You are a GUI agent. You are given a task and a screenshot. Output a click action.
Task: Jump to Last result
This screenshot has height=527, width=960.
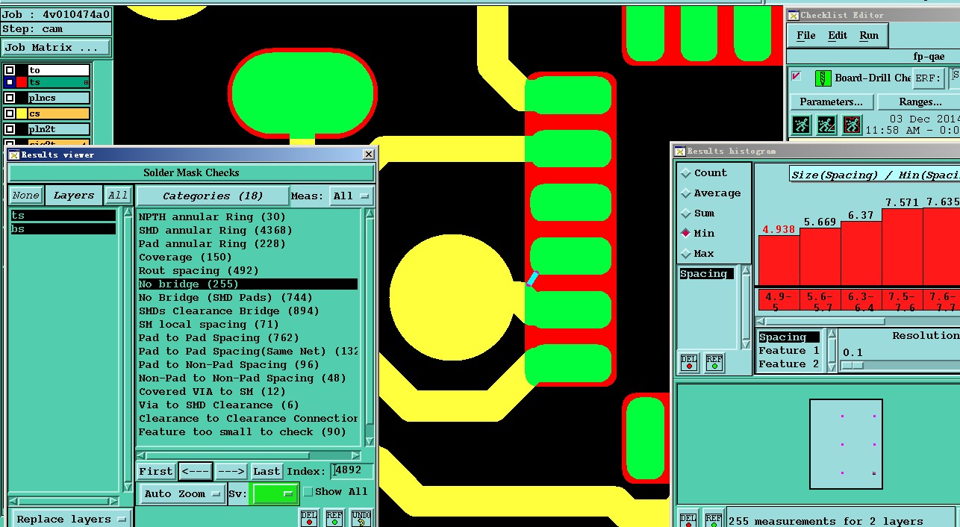click(x=267, y=471)
